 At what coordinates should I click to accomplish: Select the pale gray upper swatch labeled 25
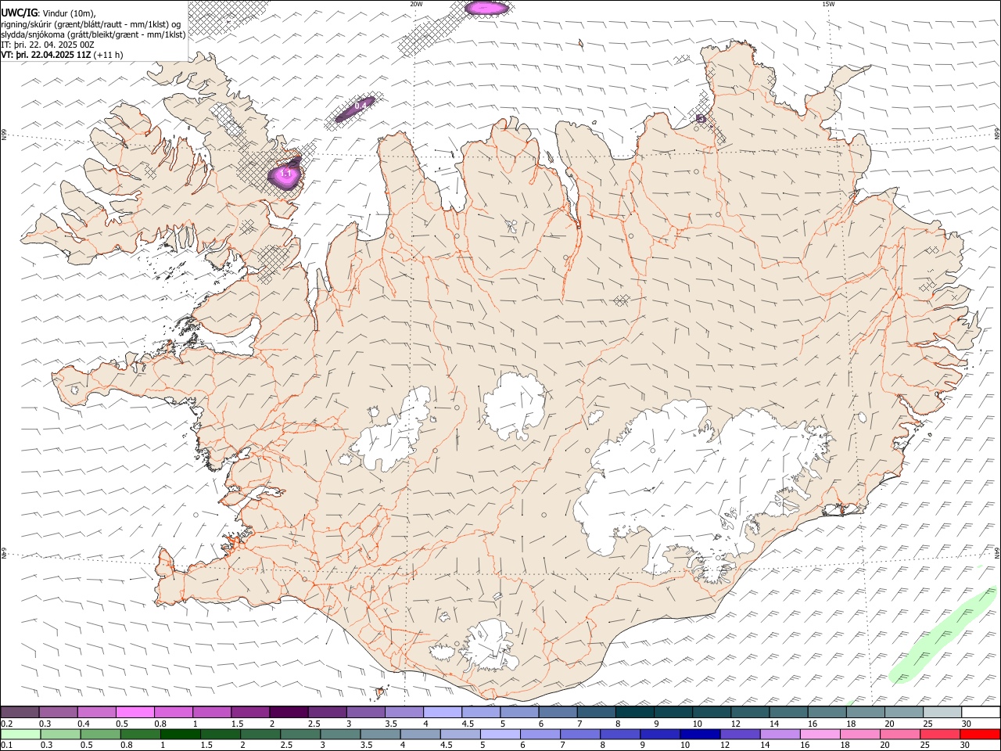942,712
